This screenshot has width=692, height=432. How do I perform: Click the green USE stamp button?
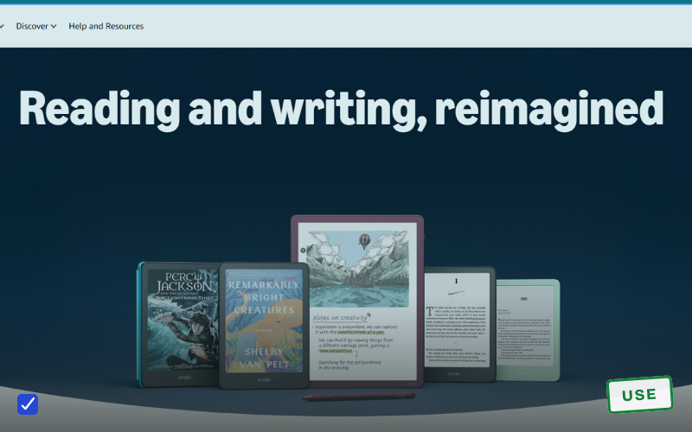pos(639,395)
